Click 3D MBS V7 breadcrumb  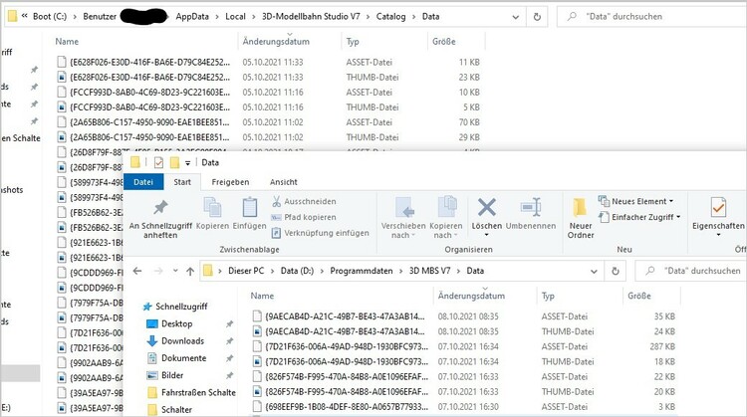[x=429, y=271]
